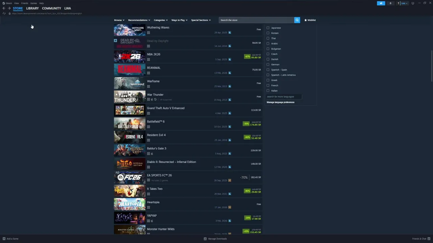Click the Apple platform icon under YAPYAP
The width and height of the screenshot is (433, 243).
point(152,221)
